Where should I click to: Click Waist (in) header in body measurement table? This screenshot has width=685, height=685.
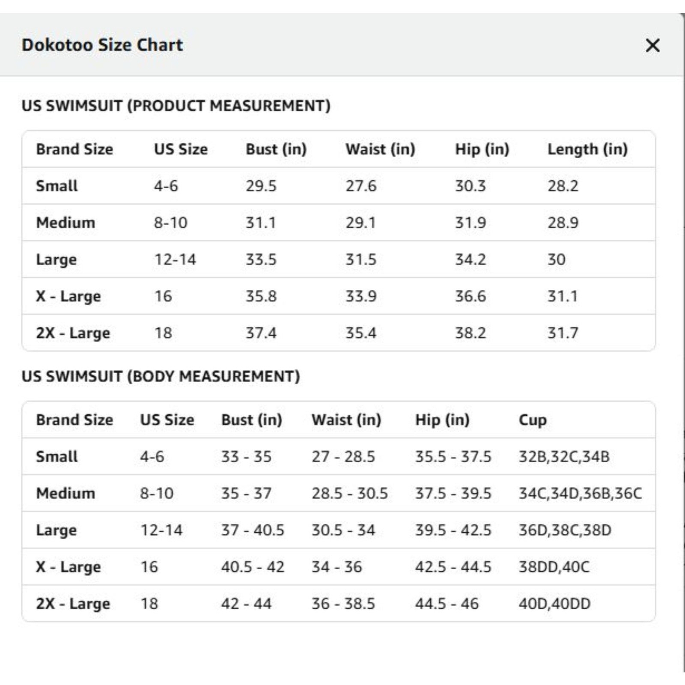tap(346, 420)
